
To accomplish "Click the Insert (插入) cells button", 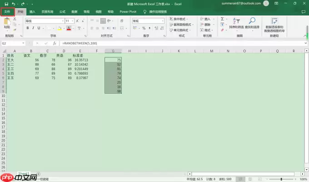I will pyautogui.click(x=207, y=19).
